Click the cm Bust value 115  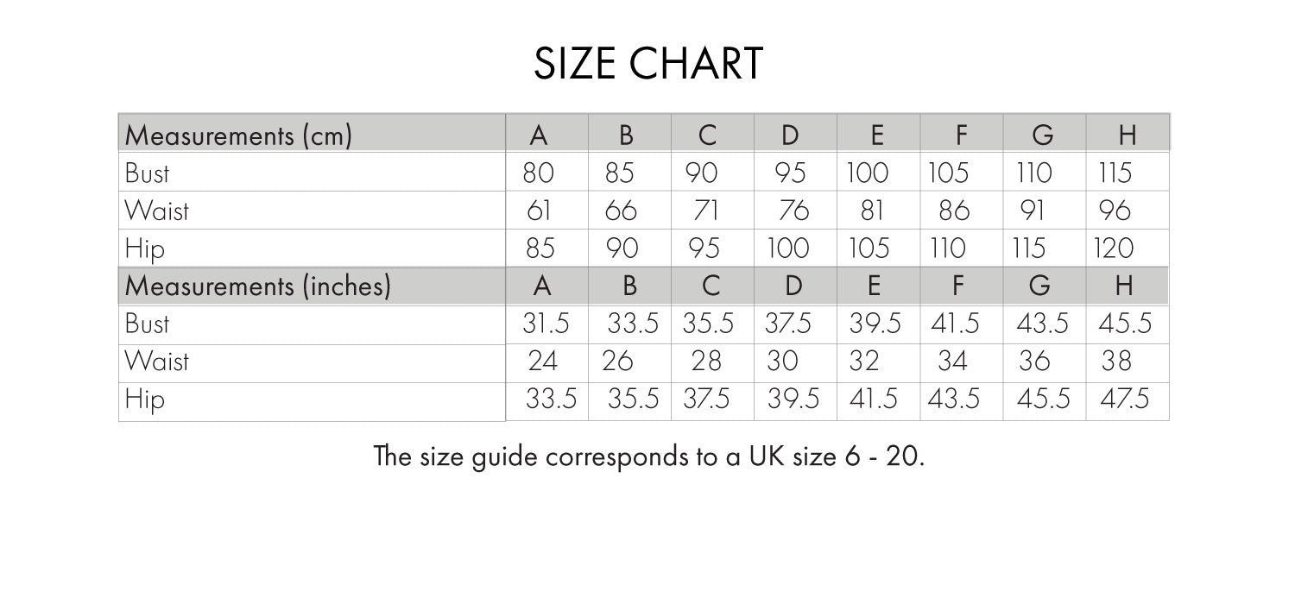click(x=1115, y=173)
